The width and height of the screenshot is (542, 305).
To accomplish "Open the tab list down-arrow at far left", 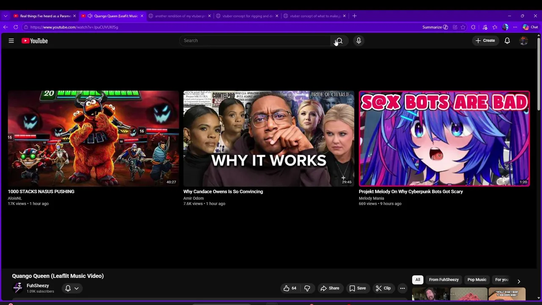I will (x=5, y=16).
